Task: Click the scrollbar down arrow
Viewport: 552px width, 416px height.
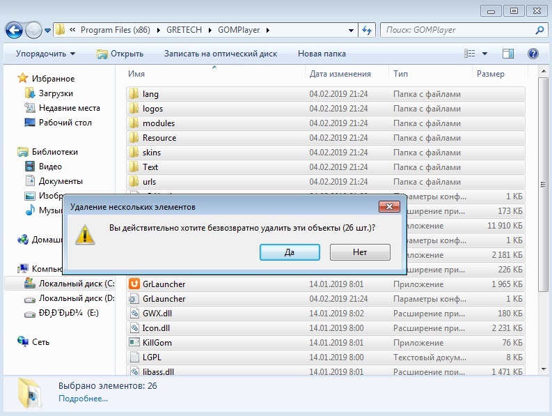Action: pyautogui.click(x=543, y=369)
